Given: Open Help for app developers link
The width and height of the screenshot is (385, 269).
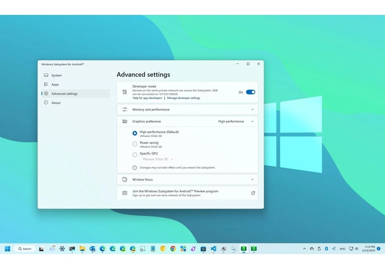Looking at the screenshot, I should (147, 98).
